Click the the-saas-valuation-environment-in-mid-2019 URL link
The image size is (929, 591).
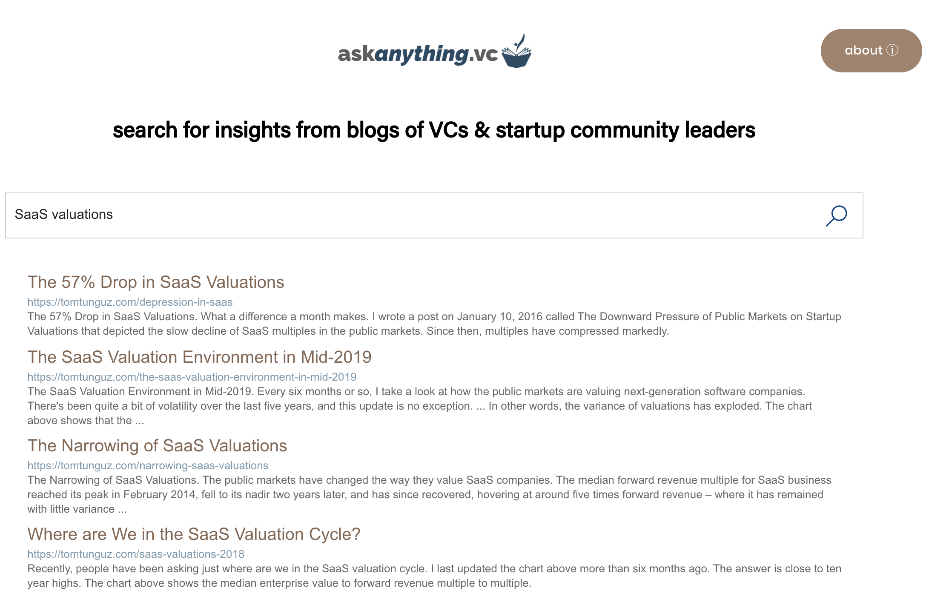(192, 377)
